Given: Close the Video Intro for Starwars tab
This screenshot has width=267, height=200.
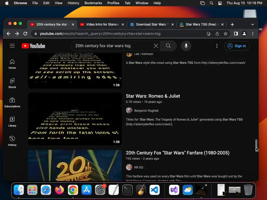Looking at the screenshot, I should 123,24.
